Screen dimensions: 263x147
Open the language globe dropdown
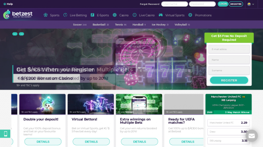pyautogui.click(x=251, y=4)
